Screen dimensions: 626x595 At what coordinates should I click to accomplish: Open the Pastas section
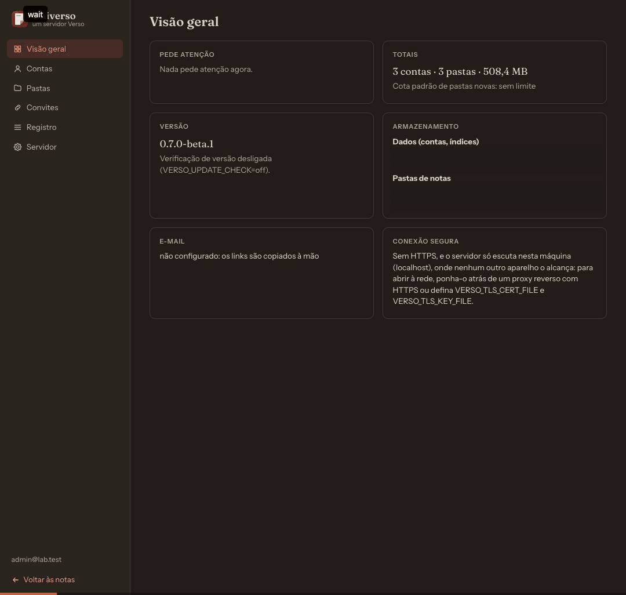click(65, 88)
